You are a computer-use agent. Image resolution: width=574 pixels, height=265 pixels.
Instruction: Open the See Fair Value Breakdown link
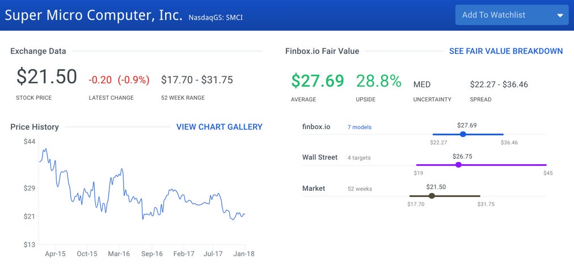click(505, 51)
